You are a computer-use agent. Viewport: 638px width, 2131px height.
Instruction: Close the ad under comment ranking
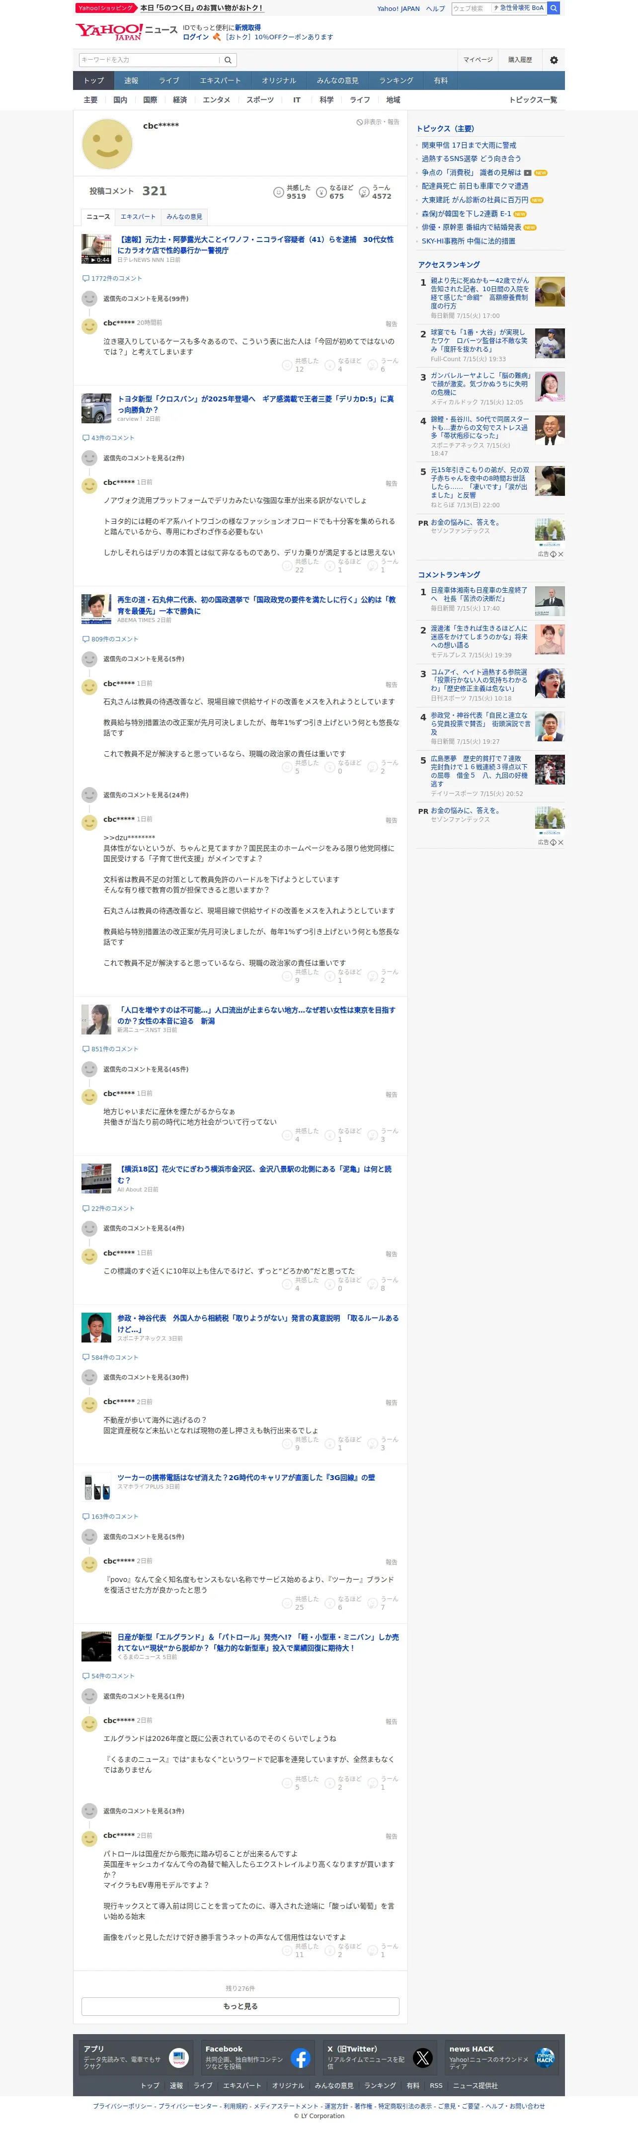point(560,842)
